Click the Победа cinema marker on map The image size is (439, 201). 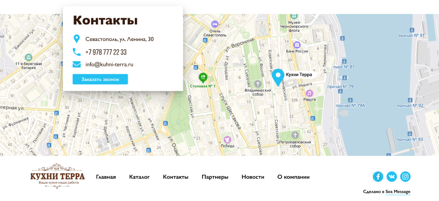pos(228,140)
